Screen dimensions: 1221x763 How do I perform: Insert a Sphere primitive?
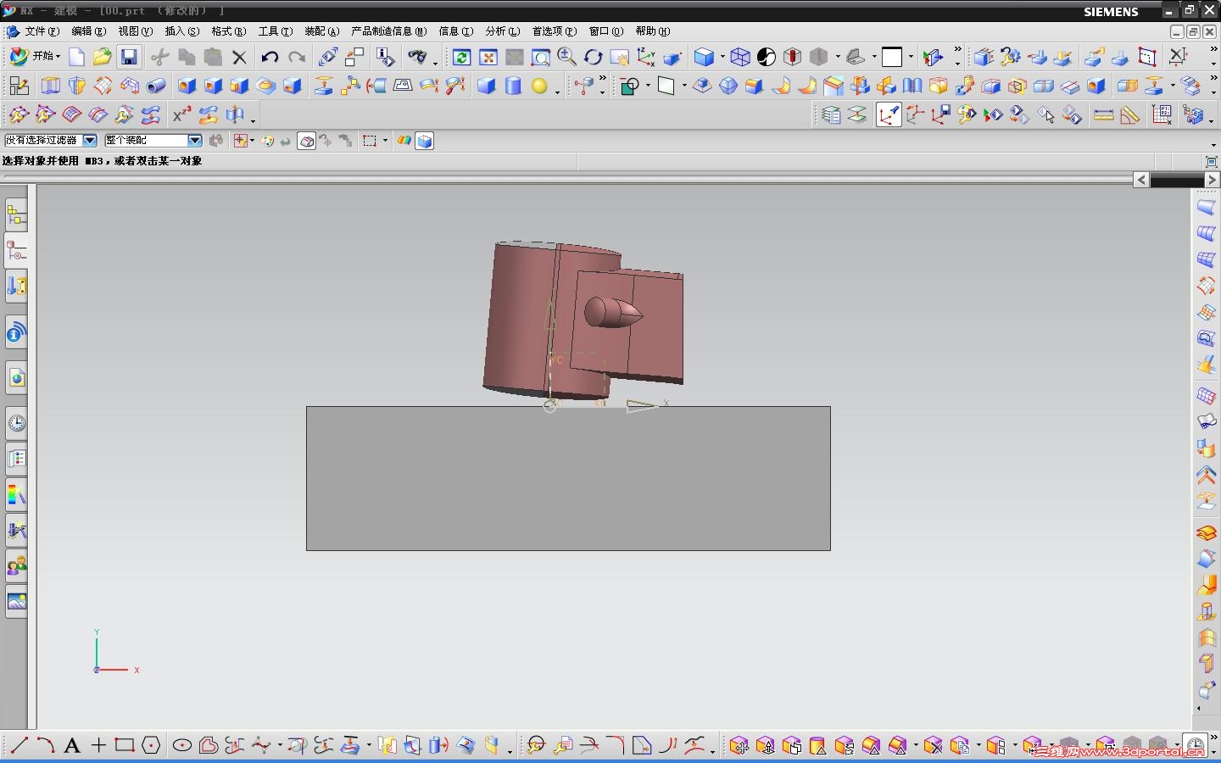539,86
